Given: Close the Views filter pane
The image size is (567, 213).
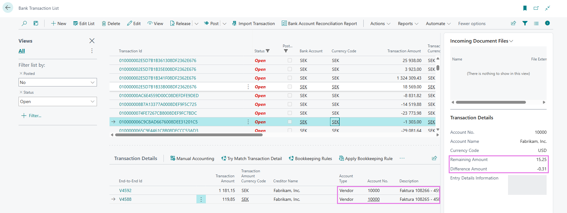Looking at the screenshot, I should point(92,41).
